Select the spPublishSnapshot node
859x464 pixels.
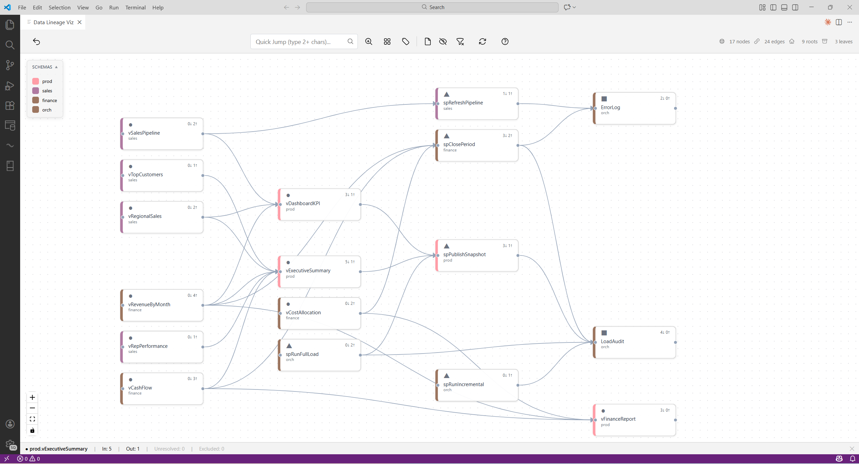[x=477, y=256]
